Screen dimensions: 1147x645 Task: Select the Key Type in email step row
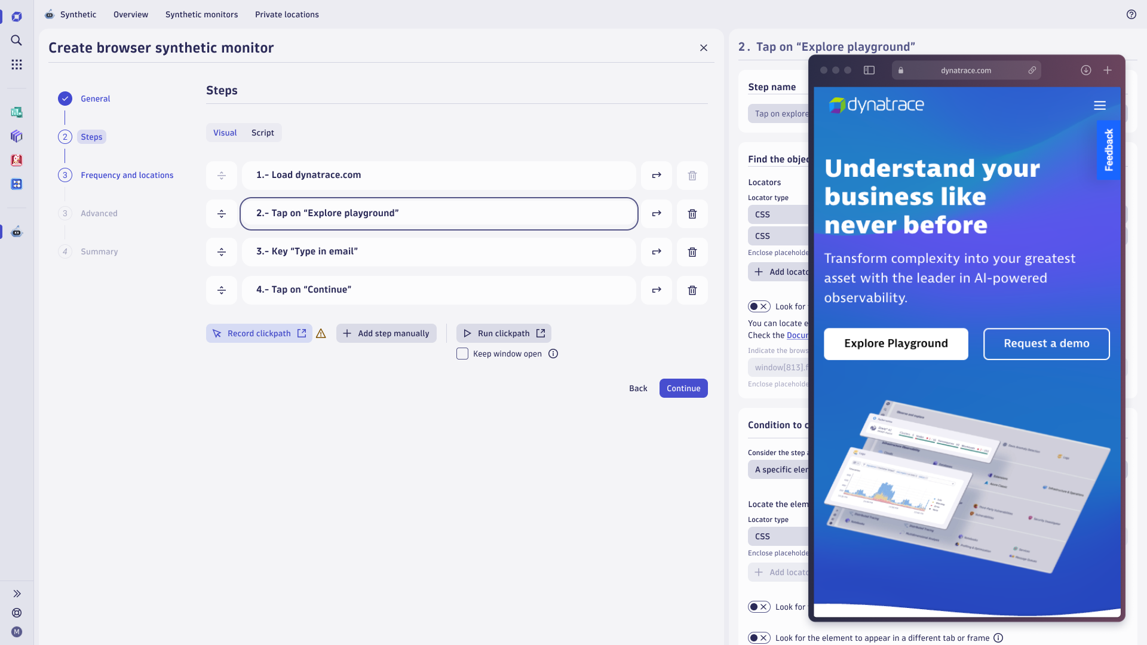click(x=439, y=252)
